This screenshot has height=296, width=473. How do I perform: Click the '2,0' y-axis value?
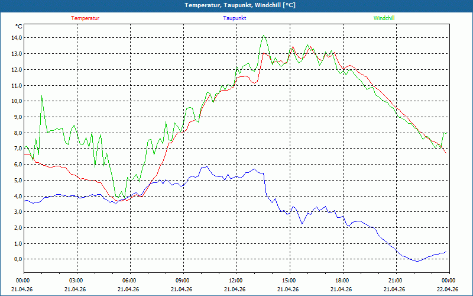click(18, 228)
